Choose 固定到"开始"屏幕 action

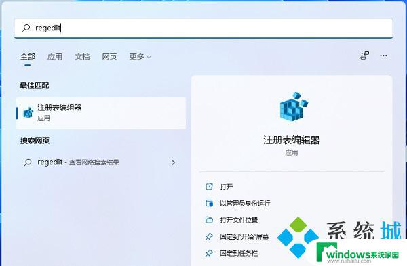point(244,236)
